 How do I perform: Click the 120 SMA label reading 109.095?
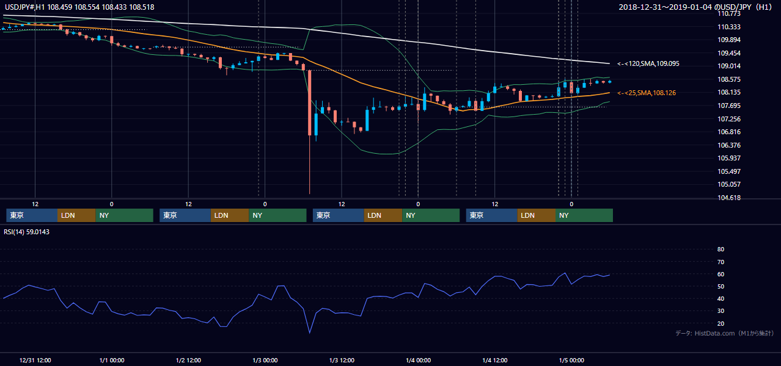(648, 63)
